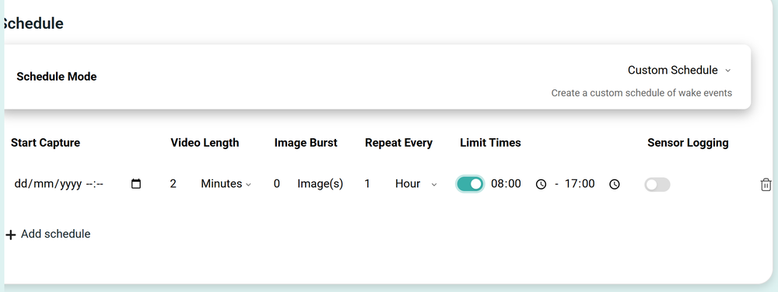
Task: Disable the Limit Times toggle
Action: 469,184
